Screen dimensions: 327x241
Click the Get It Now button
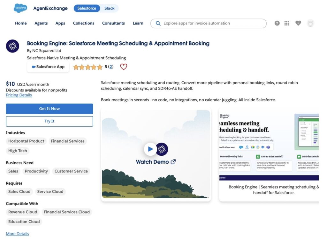pyautogui.click(x=49, y=109)
